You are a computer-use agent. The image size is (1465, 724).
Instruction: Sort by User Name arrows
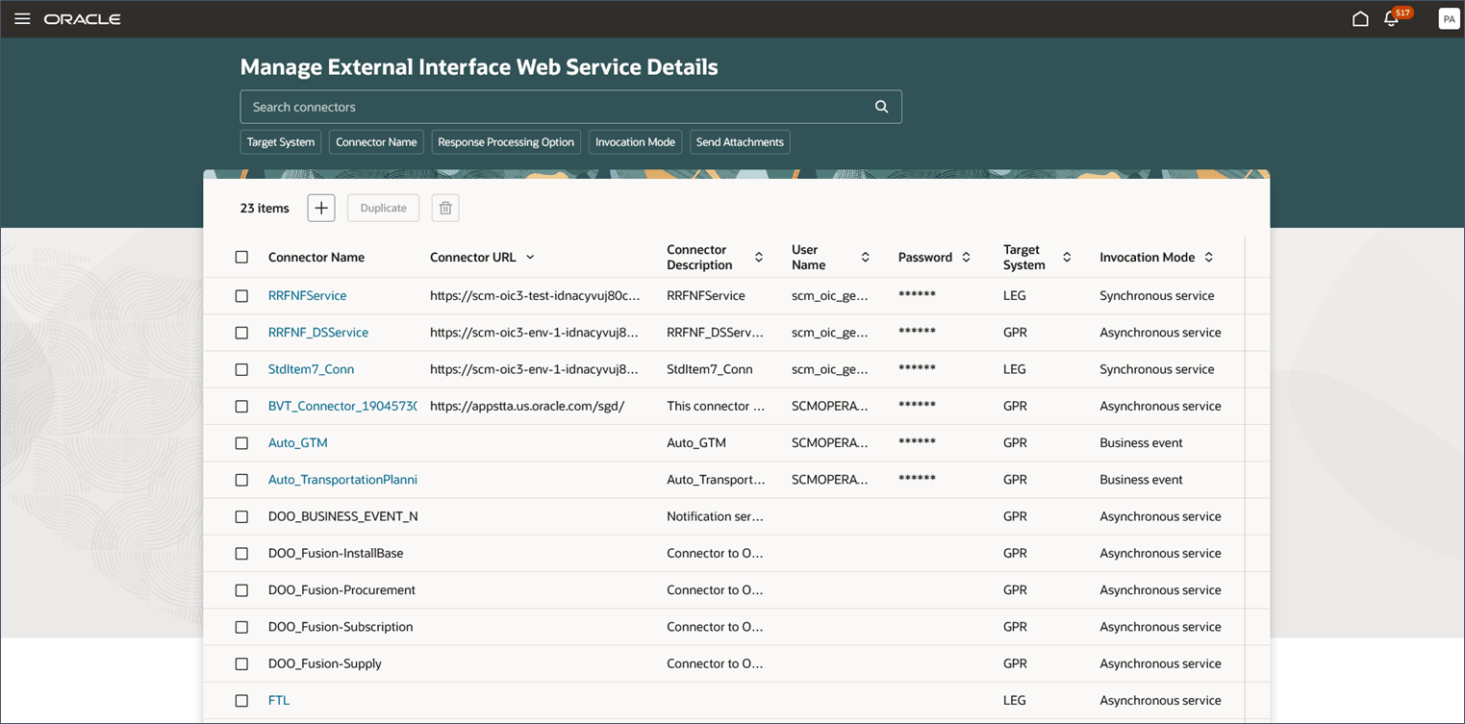point(866,257)
